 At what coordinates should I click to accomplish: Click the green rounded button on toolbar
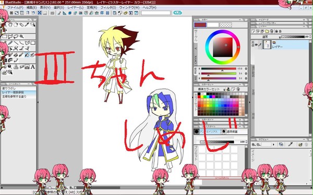[177, 12]
